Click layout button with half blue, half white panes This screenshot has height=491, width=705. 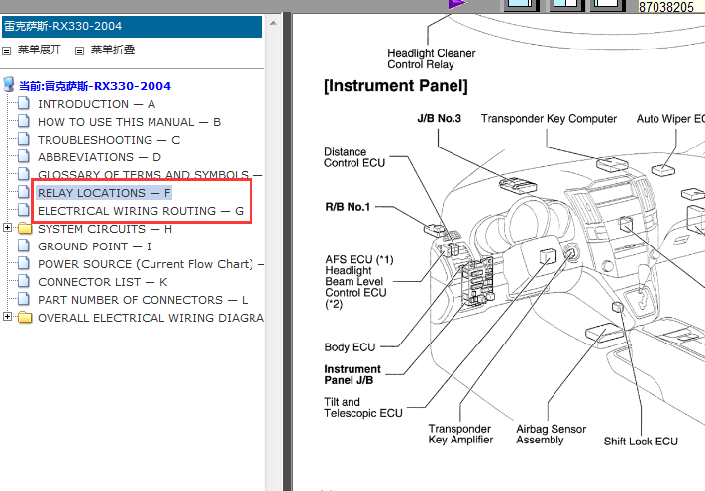(x=566, y=5)
